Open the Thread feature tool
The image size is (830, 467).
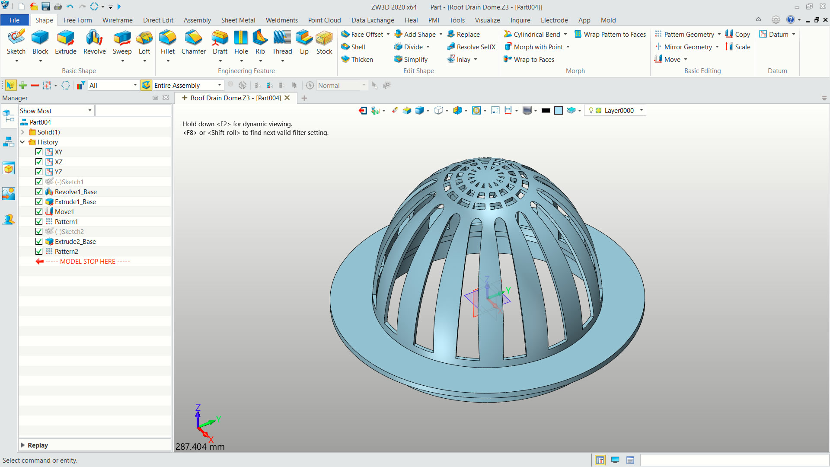pyautogui.click(x=282, y=42)
